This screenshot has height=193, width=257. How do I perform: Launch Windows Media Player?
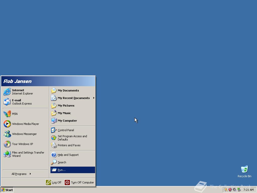[x=25, y=124]
